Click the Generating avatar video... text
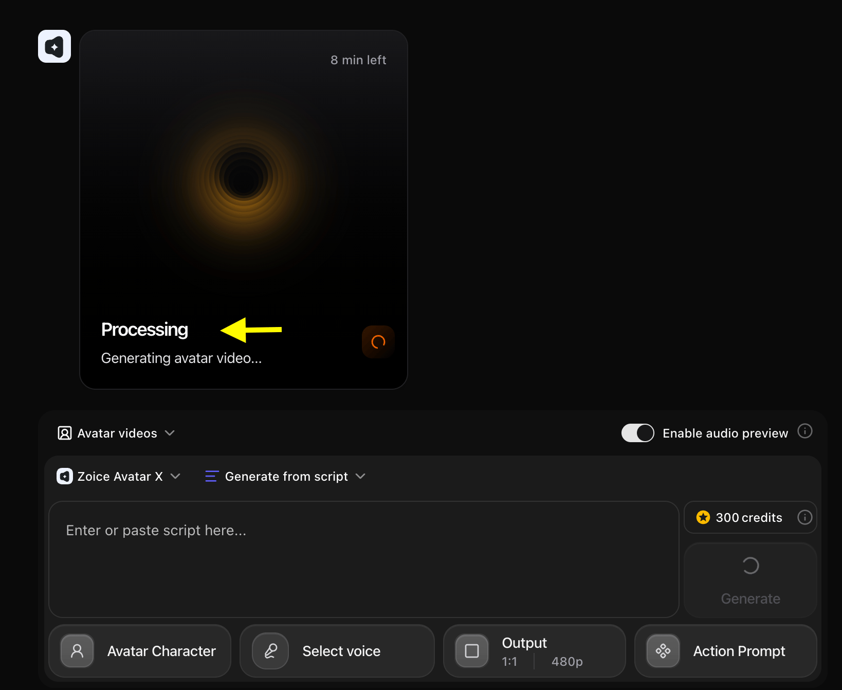The image size is (842, 690). point(181,358)
